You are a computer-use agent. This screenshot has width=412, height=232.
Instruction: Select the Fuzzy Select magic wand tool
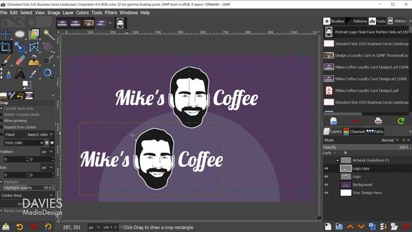[48, 34]
